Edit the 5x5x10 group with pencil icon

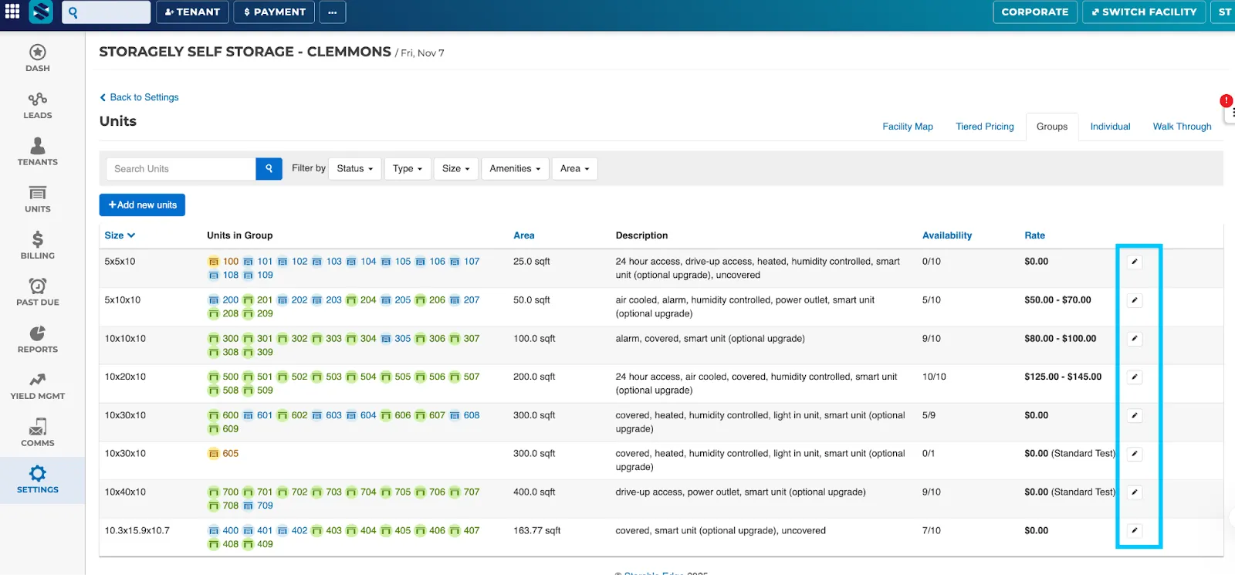1135,262
